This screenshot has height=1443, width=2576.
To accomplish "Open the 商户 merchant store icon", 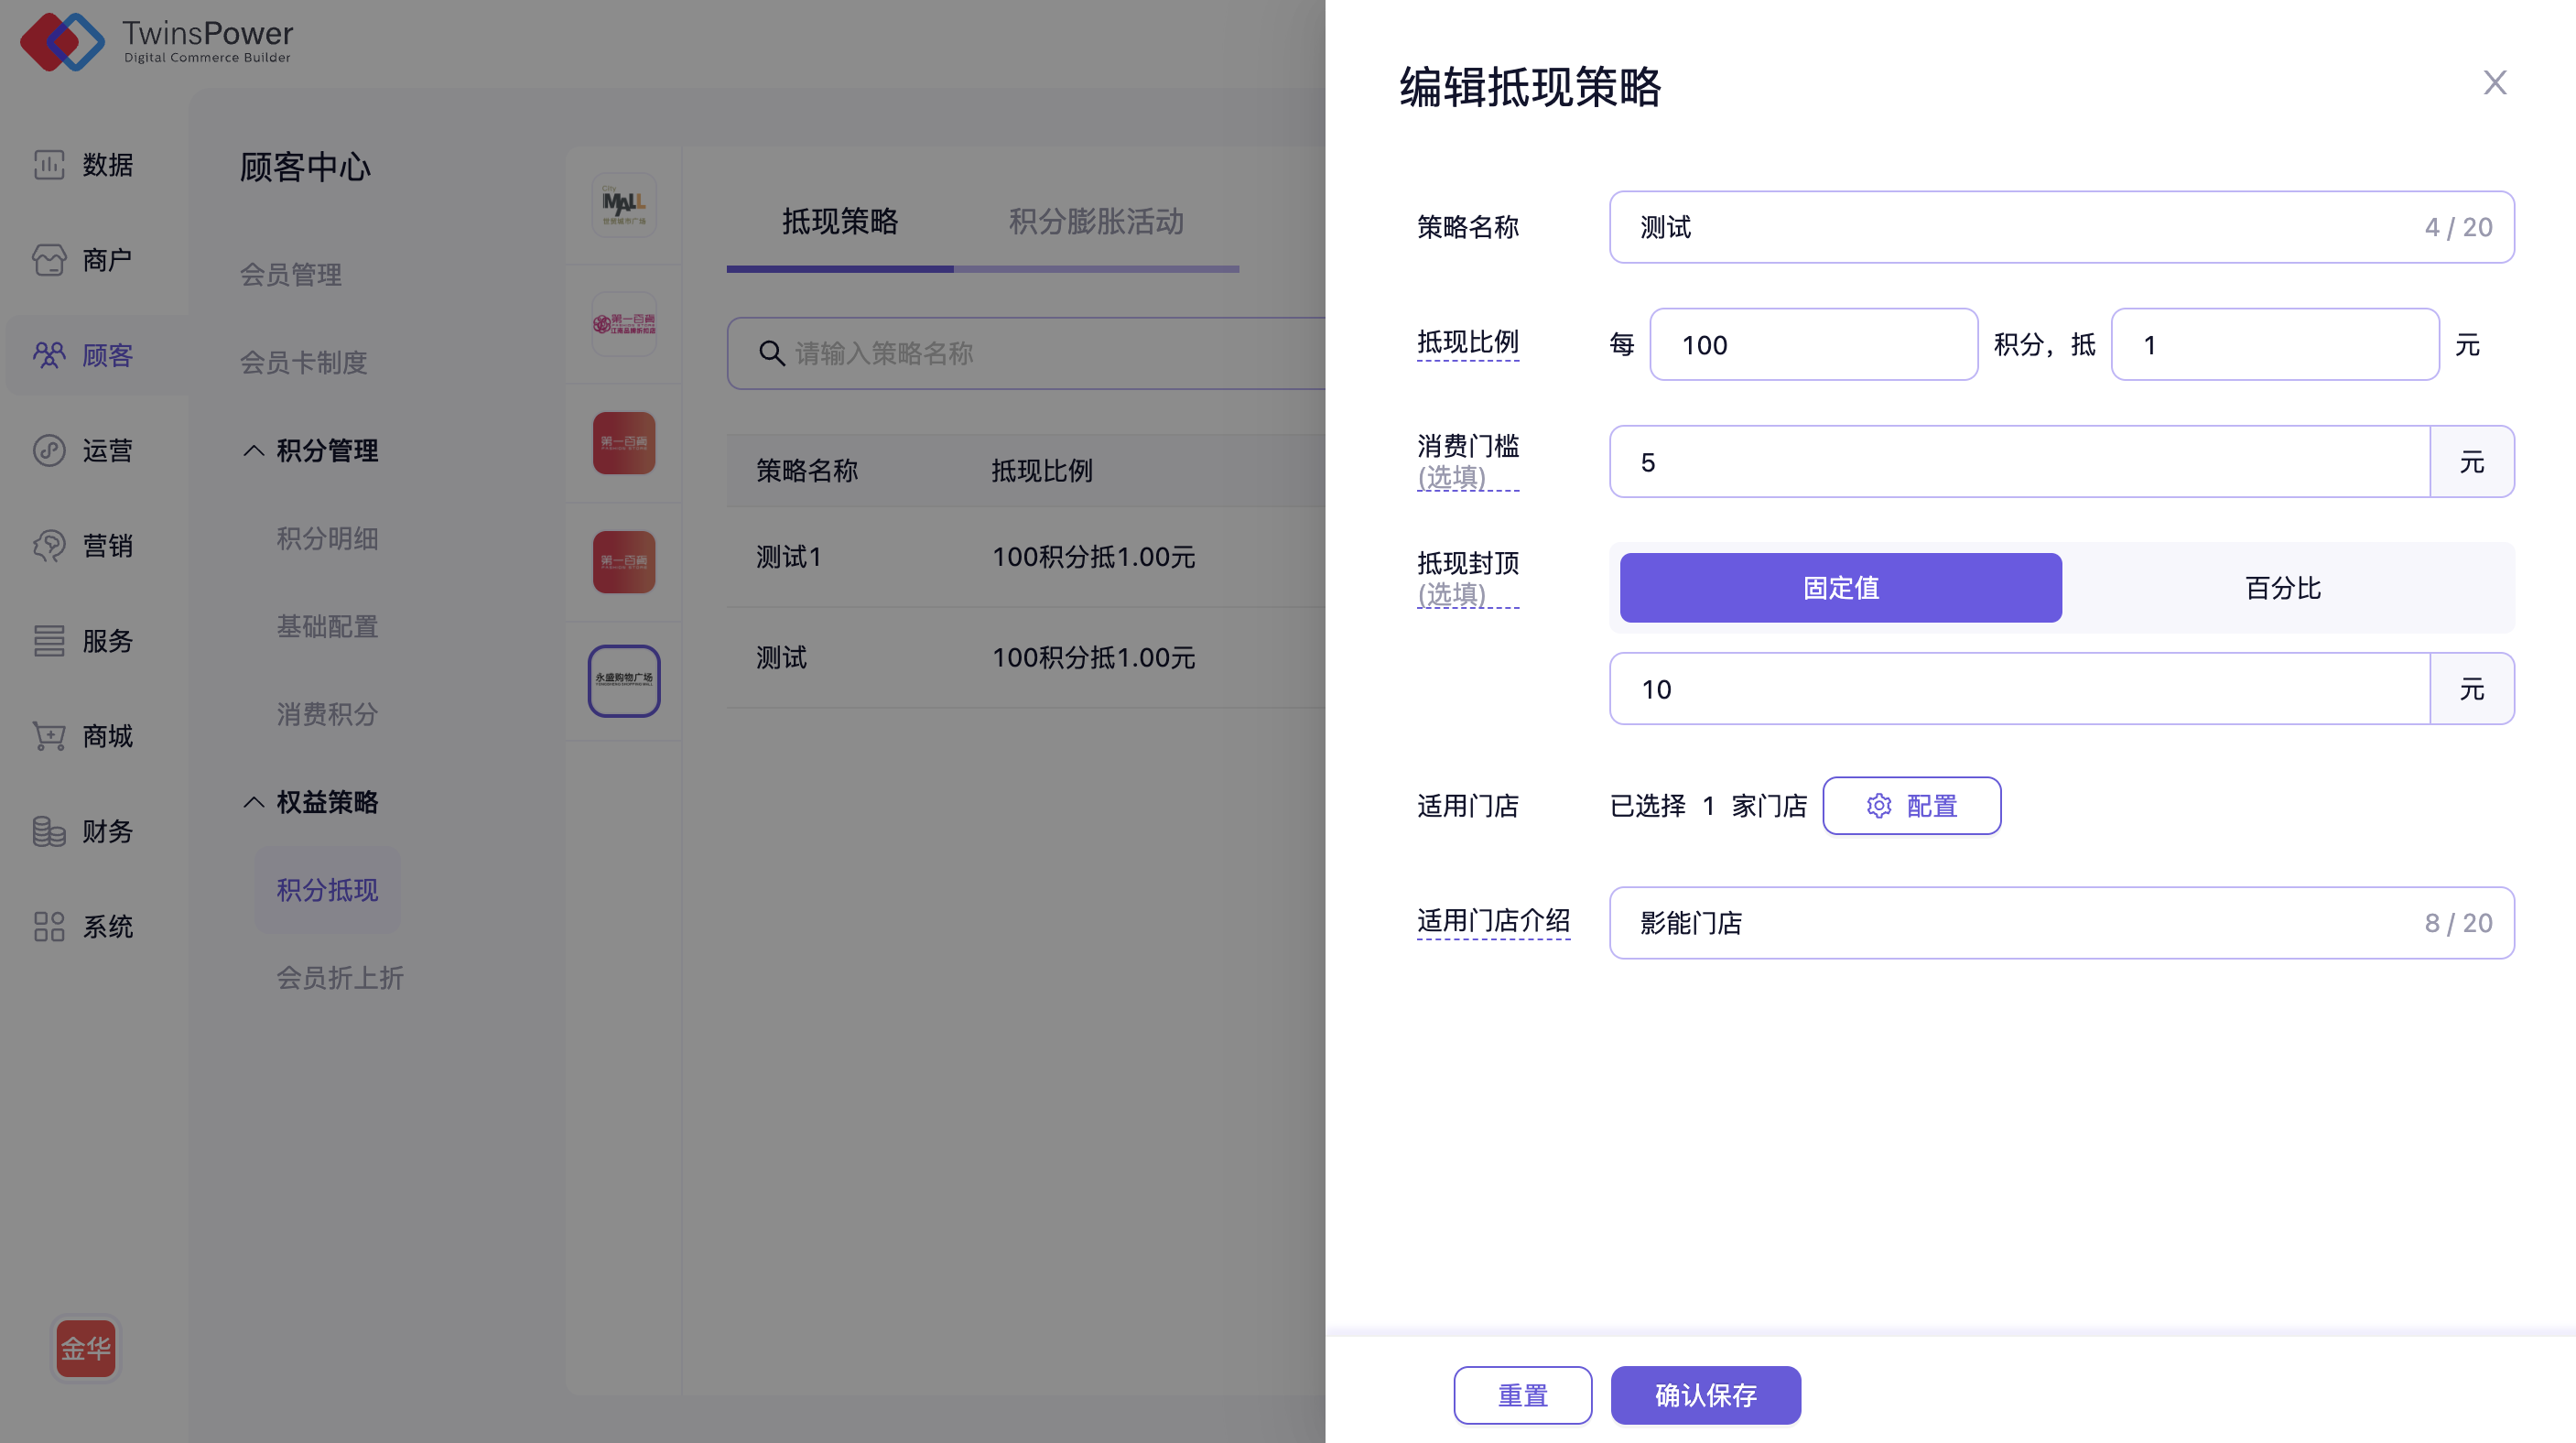I will (x=48, y=260).
